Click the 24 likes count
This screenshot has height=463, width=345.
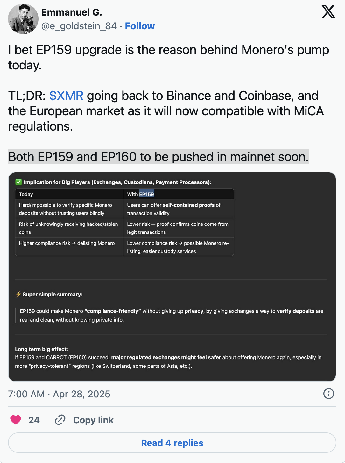(x=34, y=420)
